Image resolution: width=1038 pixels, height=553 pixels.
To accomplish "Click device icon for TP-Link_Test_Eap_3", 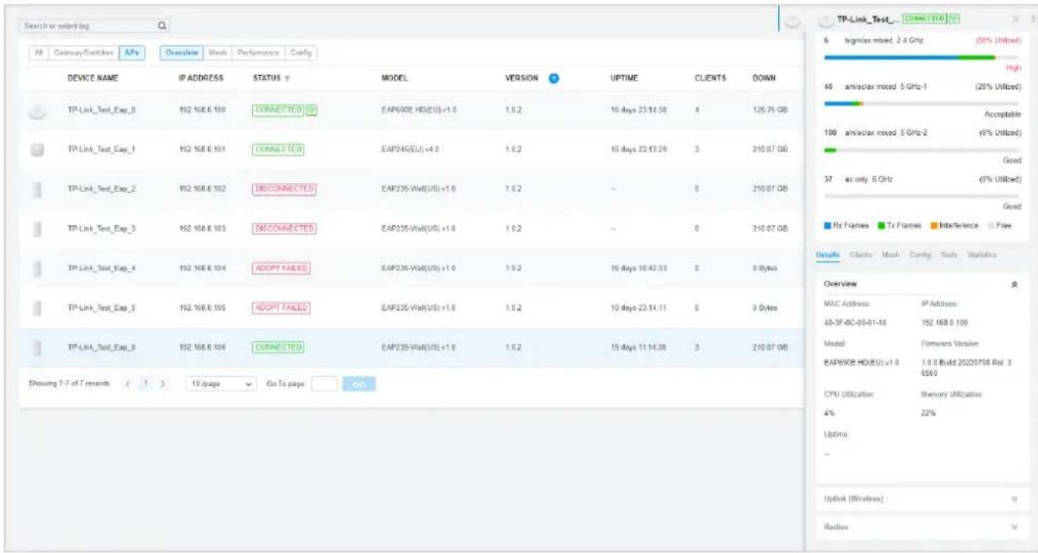I will click(x=36, y=228).
